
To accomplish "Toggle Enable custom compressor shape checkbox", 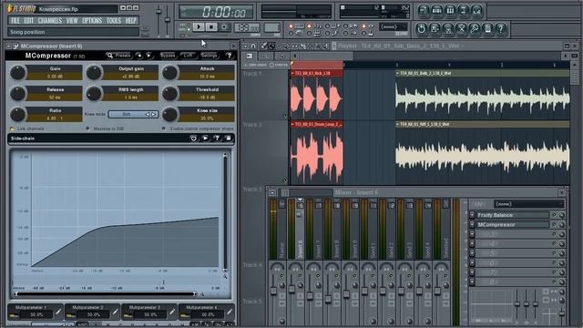I will 164,128.
